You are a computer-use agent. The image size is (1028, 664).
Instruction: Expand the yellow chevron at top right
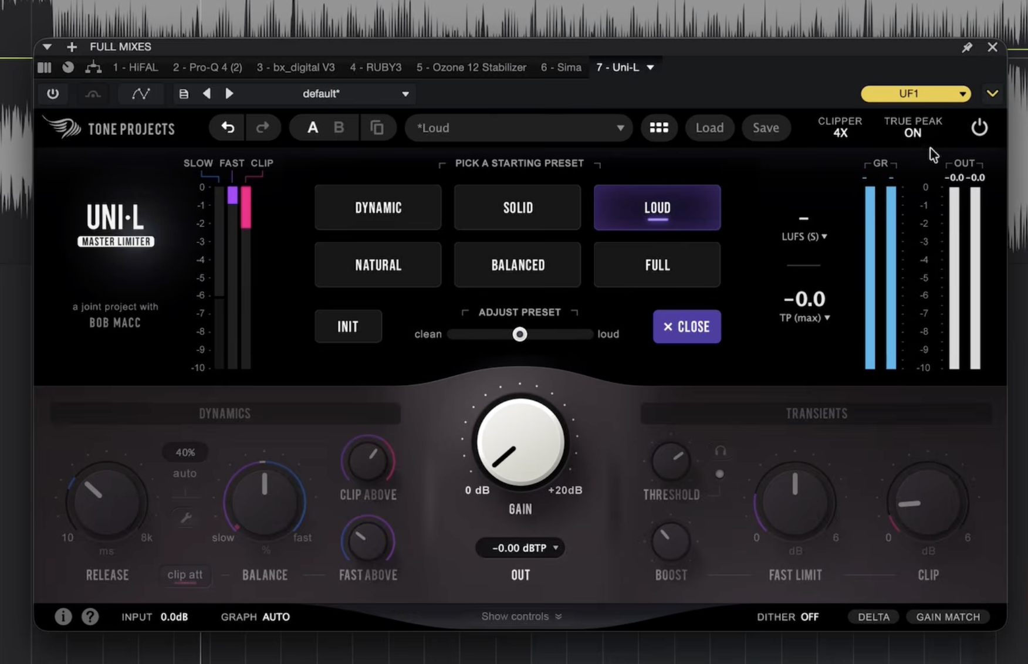coord(992,94)
